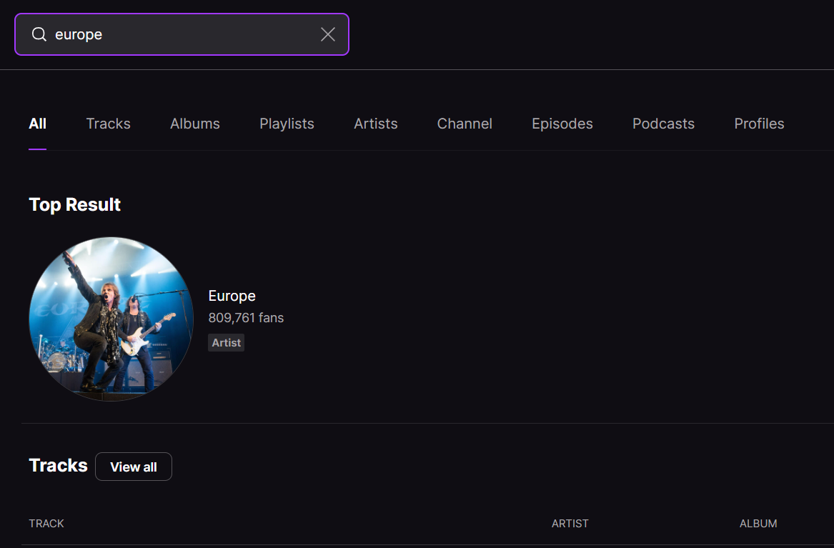The image size is (834, 548).
Task: Click the Artist tag label
Action: (226, 343)
